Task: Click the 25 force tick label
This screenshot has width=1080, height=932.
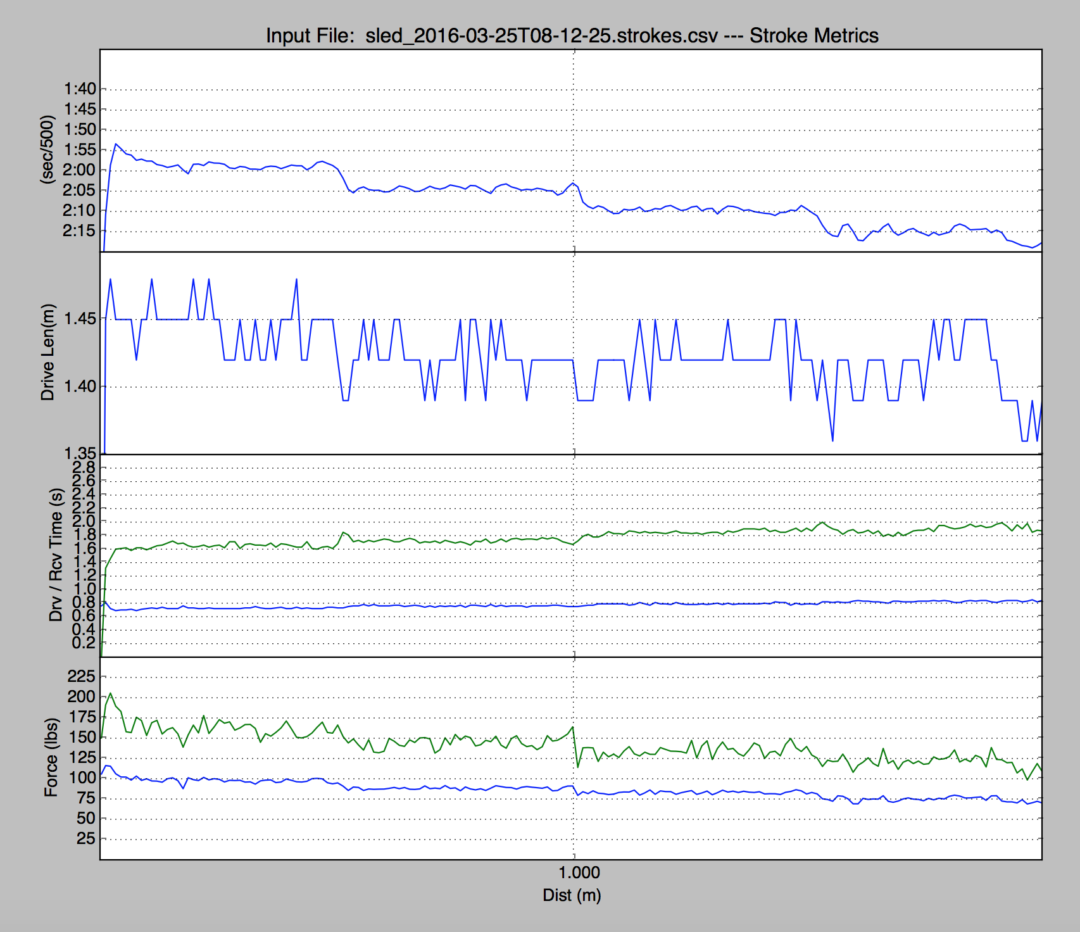Action: [85, 838]
